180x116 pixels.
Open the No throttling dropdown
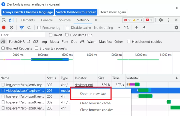[107, 28]
